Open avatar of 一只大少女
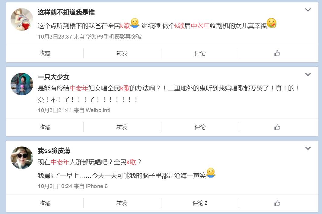 click(x=22, y=84)
